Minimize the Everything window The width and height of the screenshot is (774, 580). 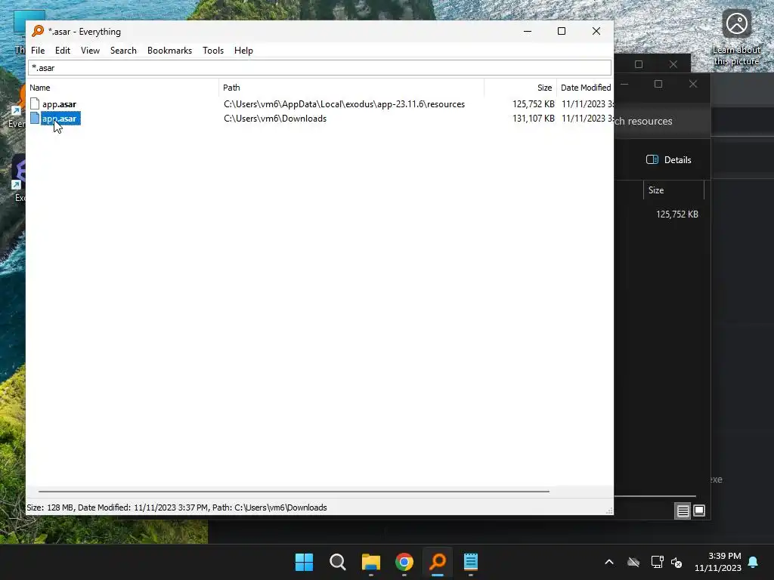pos(527,31)
